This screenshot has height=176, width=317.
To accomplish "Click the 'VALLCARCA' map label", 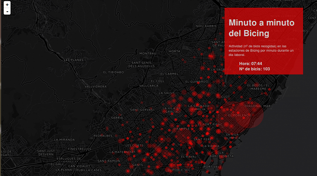I will [x=149, y=86].
